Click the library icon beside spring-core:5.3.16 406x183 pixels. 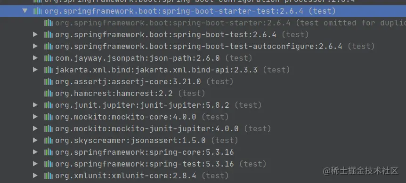(x=49, y=152)
